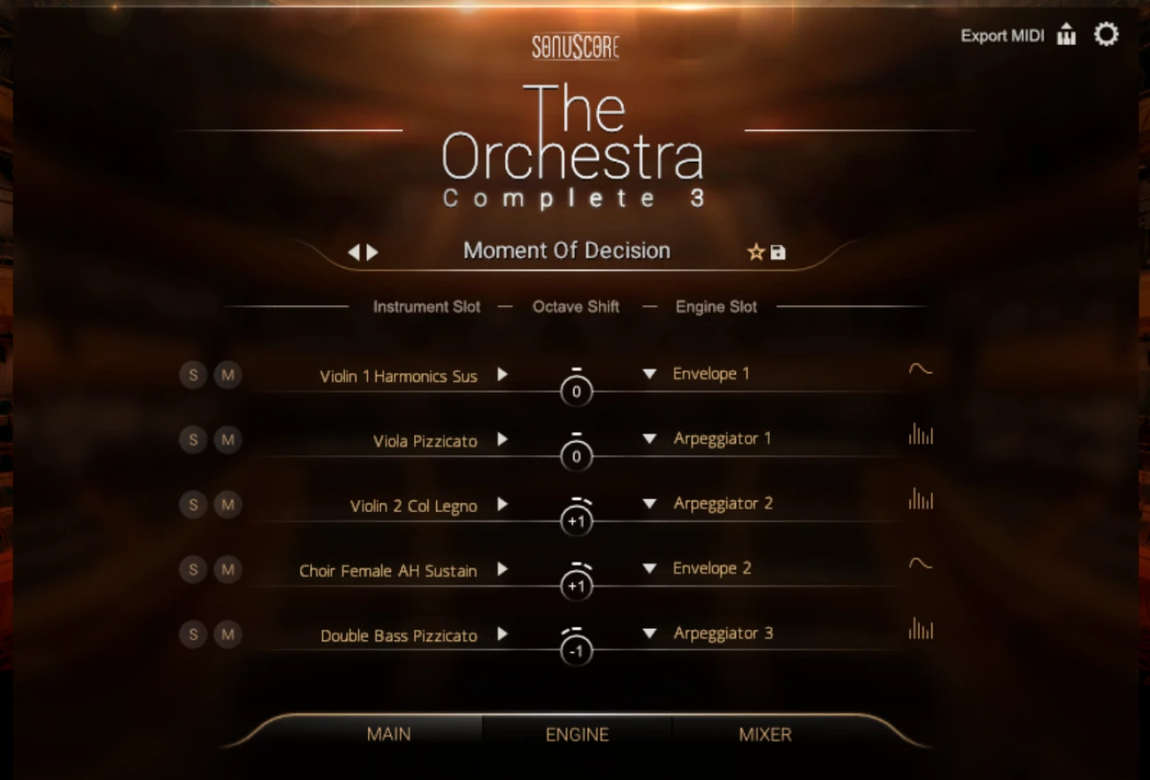1150x780 pixels.
Task: Save preset using the floppy disk icon
Action: click(778, 253)
